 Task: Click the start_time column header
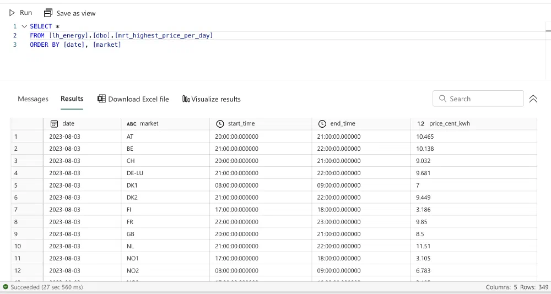click(261, 124)
